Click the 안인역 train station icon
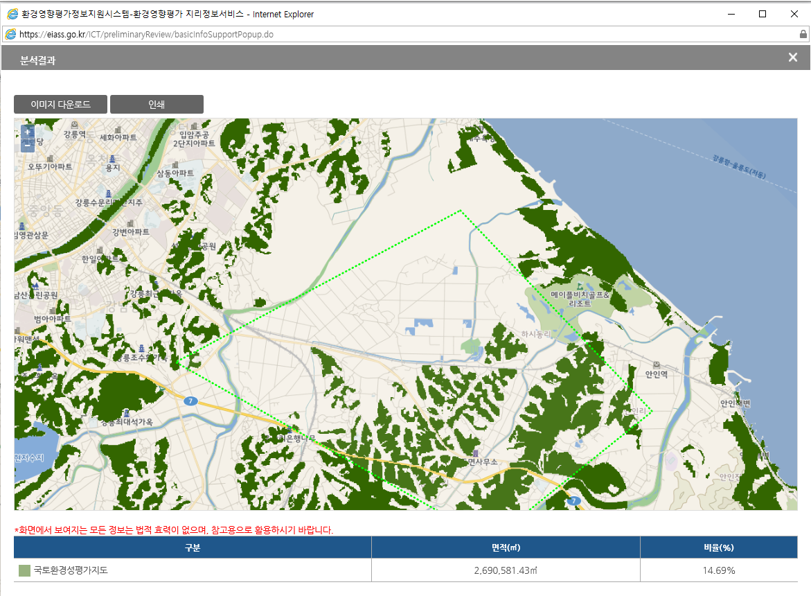This screenshot has width=811, height=596. click(x=656, y=365)
